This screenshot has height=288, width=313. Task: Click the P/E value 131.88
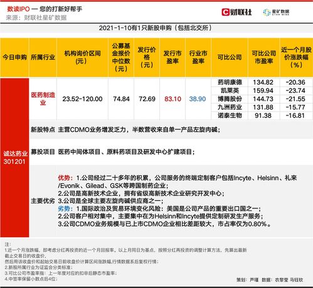pyautogui.click(x=263, y=107)
